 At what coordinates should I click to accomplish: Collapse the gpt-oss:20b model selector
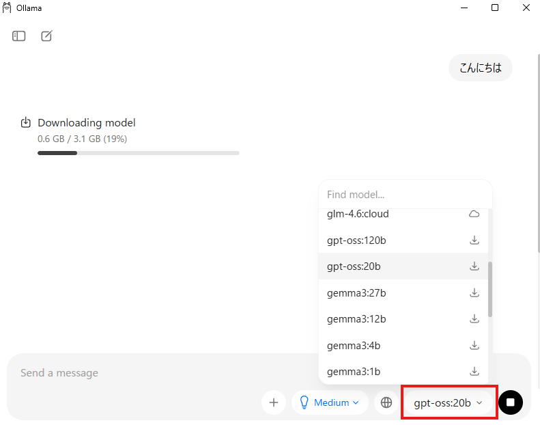point(448,402)
